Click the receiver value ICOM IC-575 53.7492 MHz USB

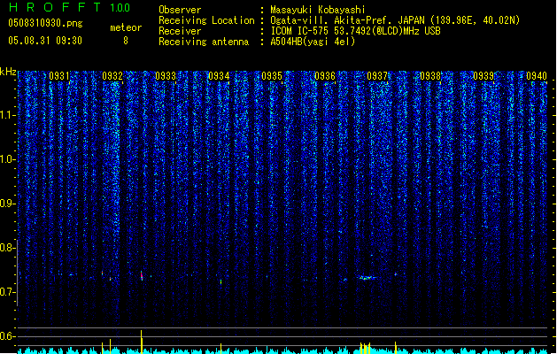coord(356,31)
